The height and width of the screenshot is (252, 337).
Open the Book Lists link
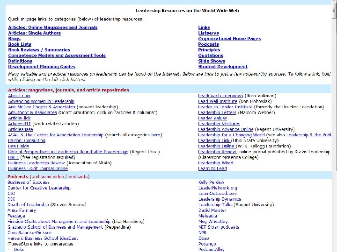[20, 44]
